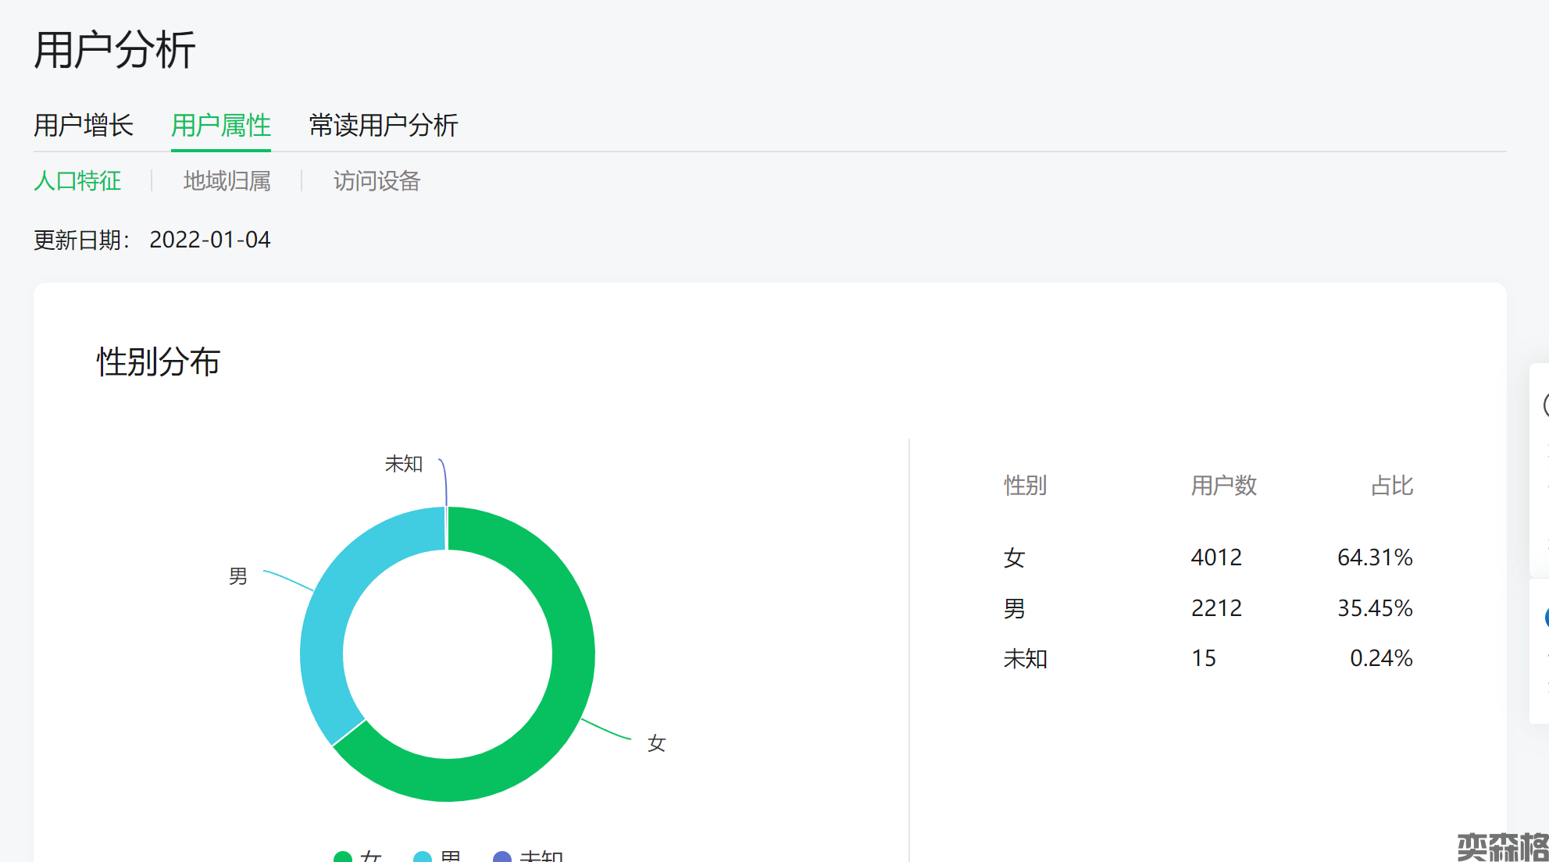Toggle the cyan 男 legend dot
The image size is (1549, 862).
[423, 857]
